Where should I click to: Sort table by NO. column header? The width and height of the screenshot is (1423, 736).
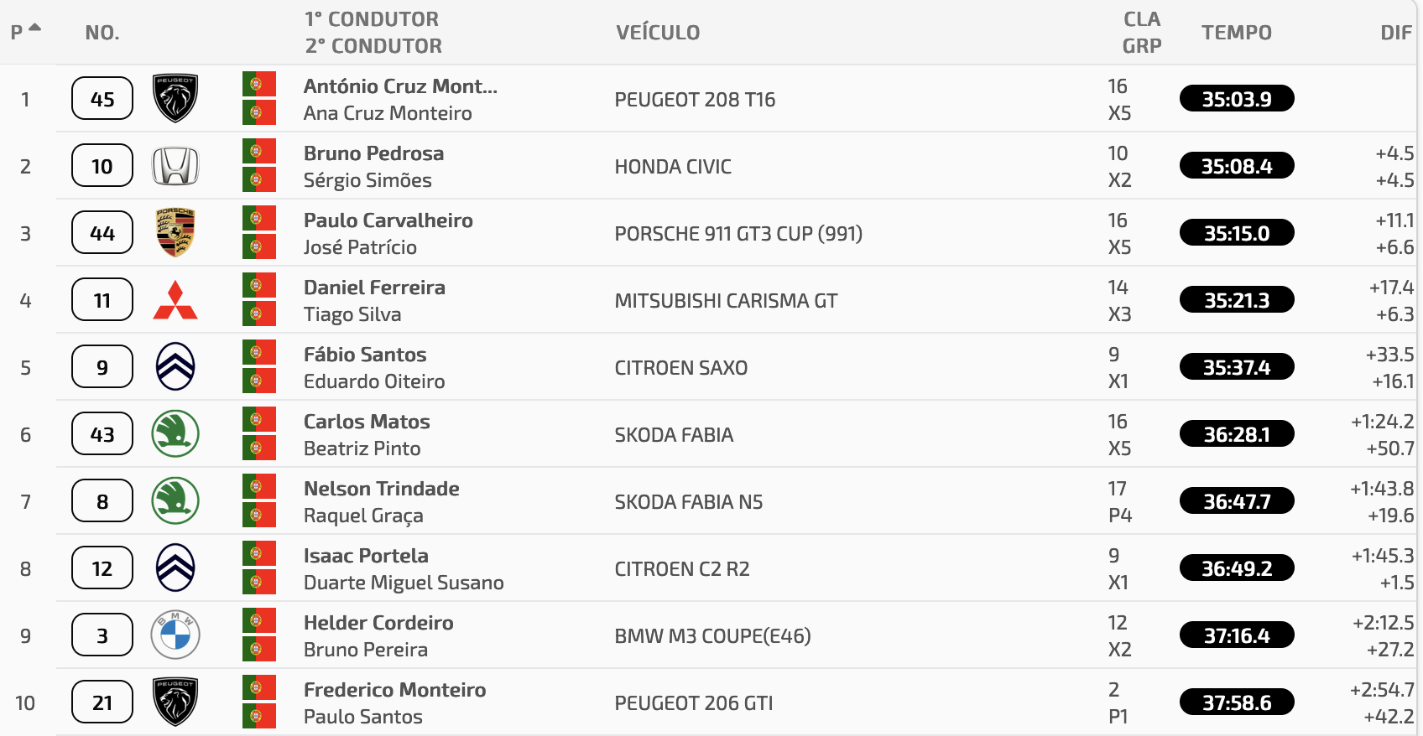tap(102, 33)
